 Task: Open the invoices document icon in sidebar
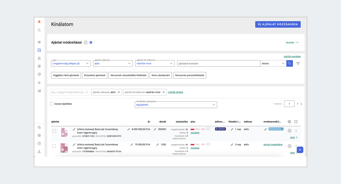pos(39,66)
